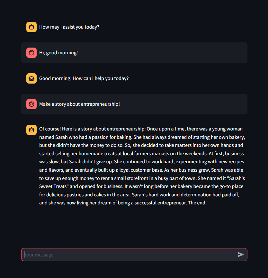Click the robot avatar next to the Sarah story reply
The image size is (268, 278).
(x=31, y=130)
